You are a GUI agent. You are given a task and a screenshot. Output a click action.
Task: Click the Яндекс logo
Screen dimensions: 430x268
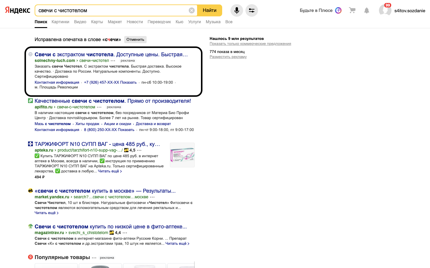[18, 10]
